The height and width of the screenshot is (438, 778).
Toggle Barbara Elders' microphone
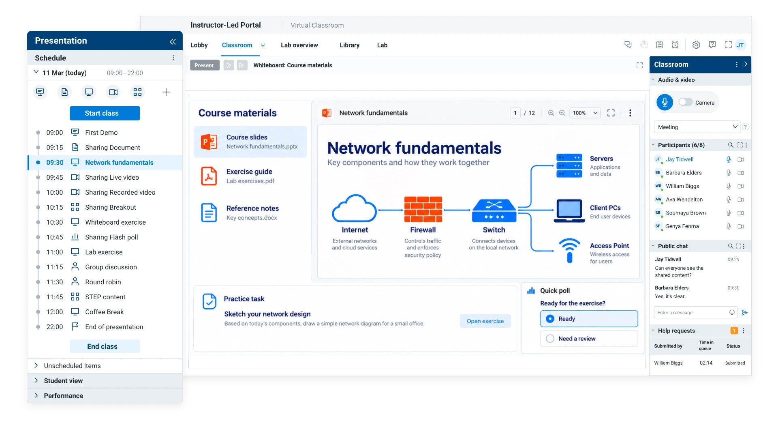point(729,173)
